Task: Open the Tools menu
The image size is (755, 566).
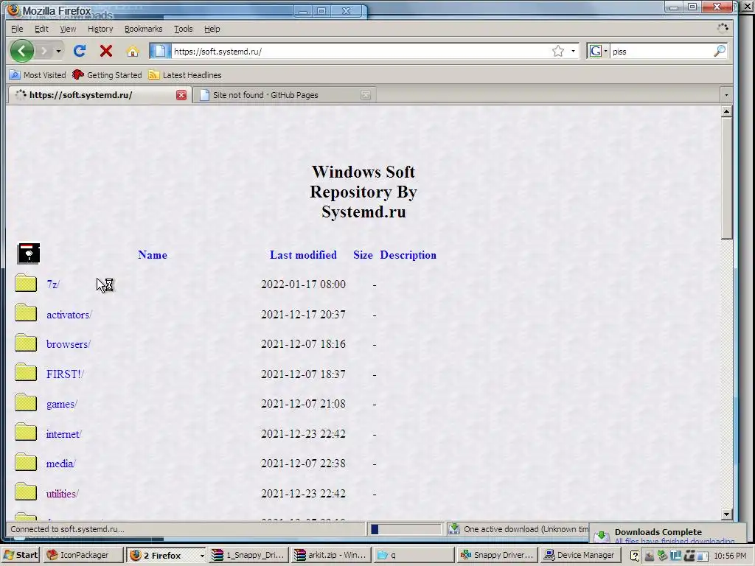Action: 183,29
